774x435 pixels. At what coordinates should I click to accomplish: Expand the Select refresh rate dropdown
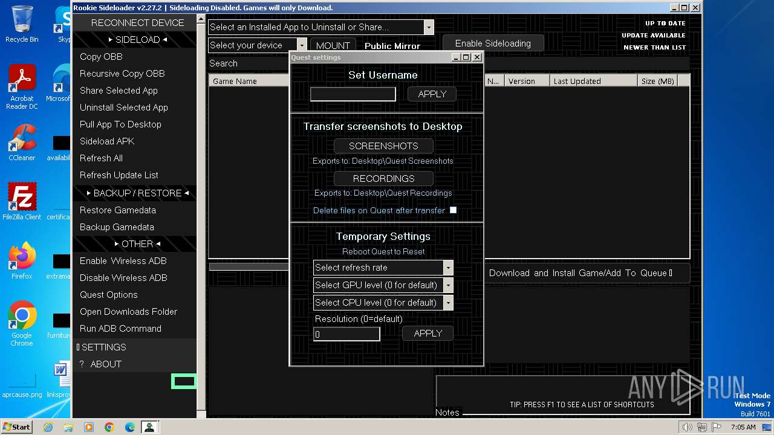448,268
